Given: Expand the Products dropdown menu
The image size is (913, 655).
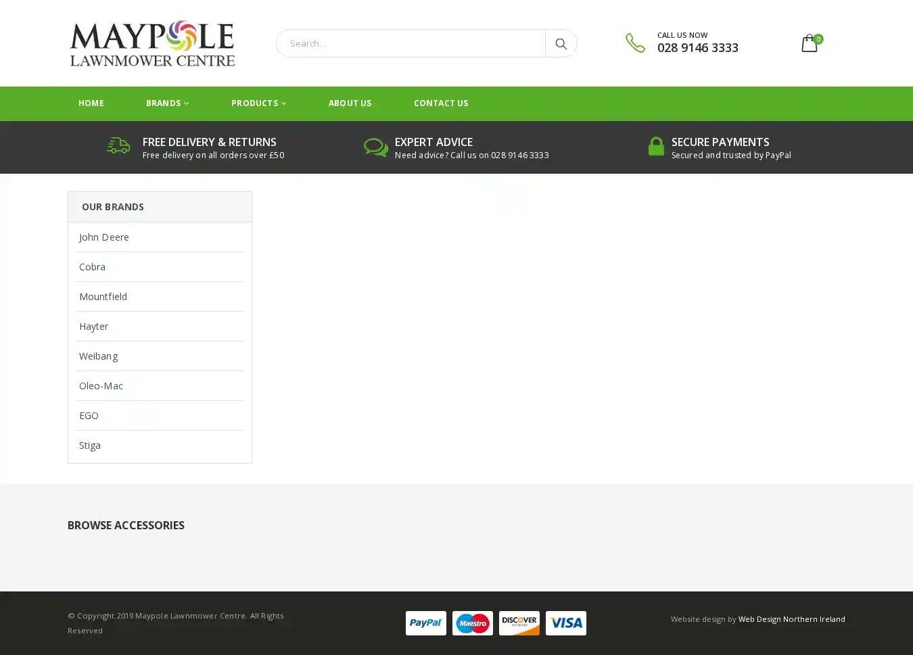Looking at the screenshot, I should pos(258,103).
